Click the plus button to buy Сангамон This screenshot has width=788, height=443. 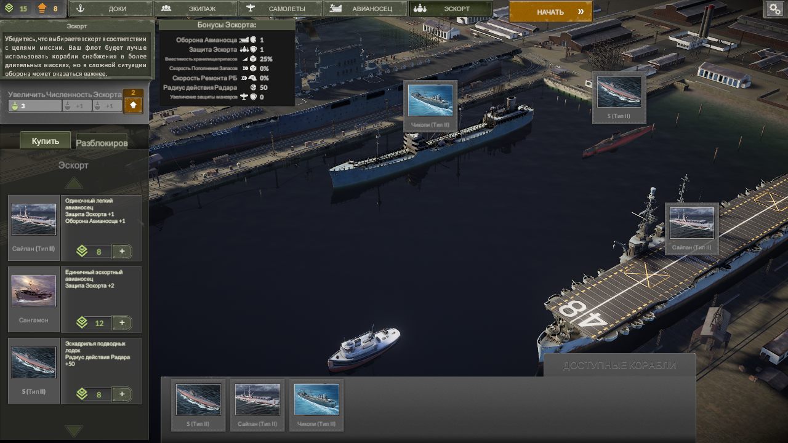click(x=122, y=323)
